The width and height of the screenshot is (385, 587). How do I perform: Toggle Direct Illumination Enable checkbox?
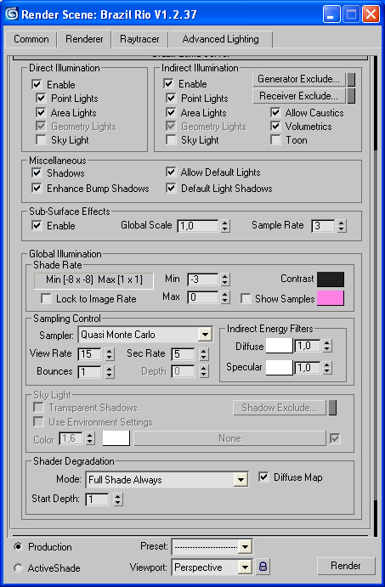point(37,85)
